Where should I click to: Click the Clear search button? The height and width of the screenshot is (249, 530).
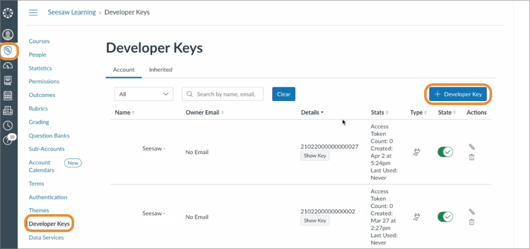click(284, 94)
